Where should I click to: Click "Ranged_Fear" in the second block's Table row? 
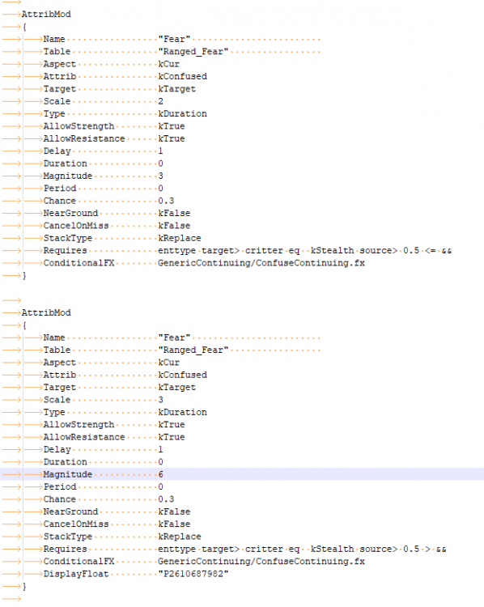[x=193, y=350]
